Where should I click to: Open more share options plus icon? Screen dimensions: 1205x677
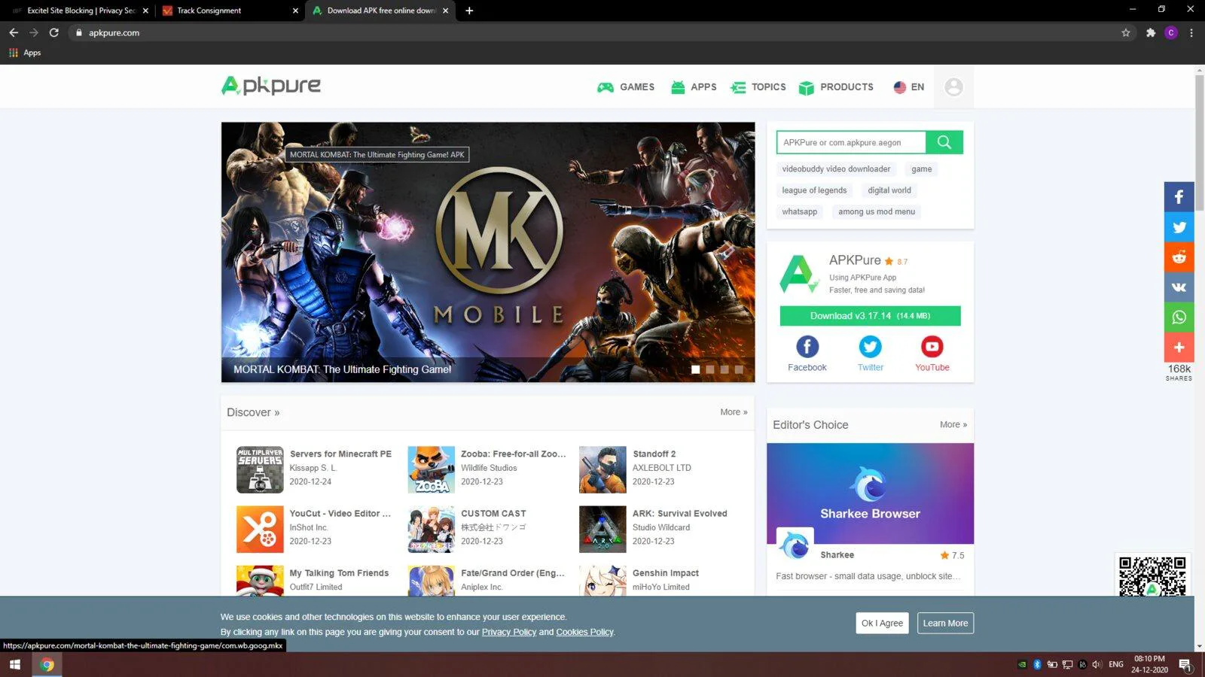[1179, 348]
